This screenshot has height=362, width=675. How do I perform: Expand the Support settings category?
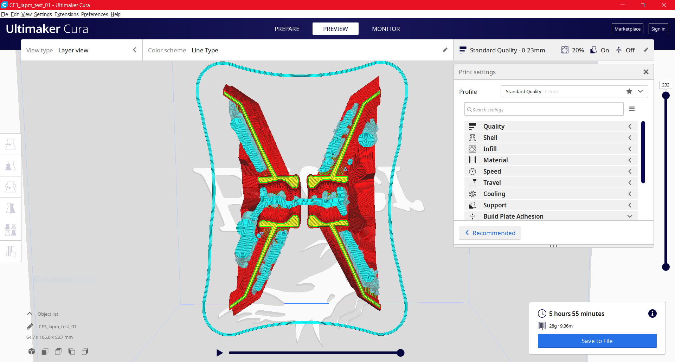click(x=551, y=205)
